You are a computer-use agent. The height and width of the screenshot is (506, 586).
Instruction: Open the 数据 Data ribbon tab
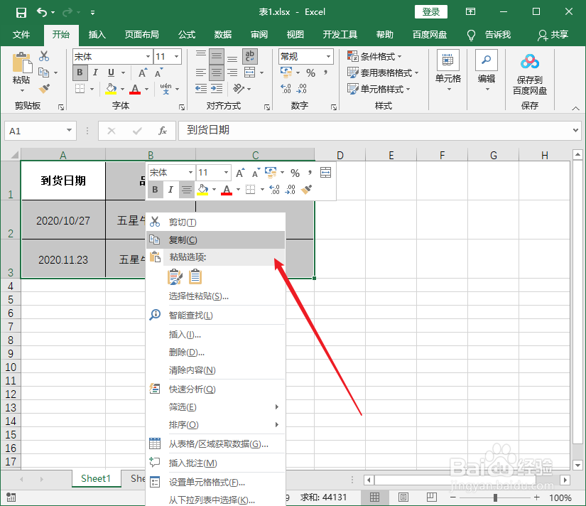pyautogui.click(x=223, y=35)
